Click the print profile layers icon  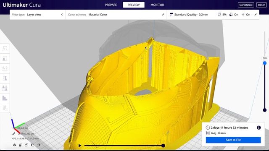[171, 15]
